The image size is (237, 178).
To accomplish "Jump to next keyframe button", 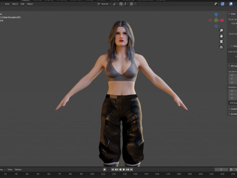I will 127,170.
